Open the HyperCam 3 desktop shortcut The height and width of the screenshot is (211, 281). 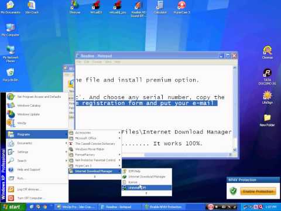181,8
